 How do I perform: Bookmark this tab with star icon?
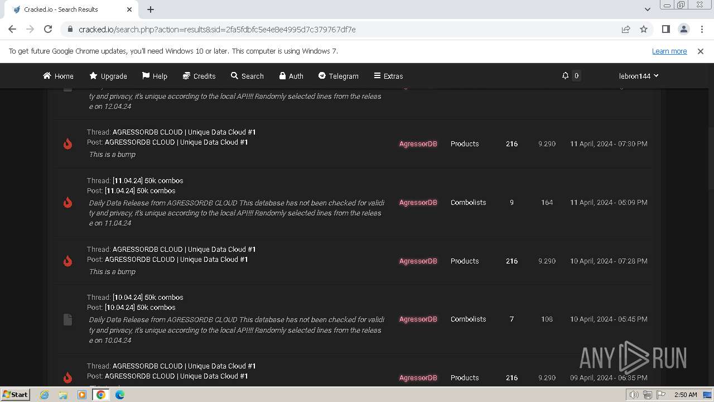pos(644,29)
